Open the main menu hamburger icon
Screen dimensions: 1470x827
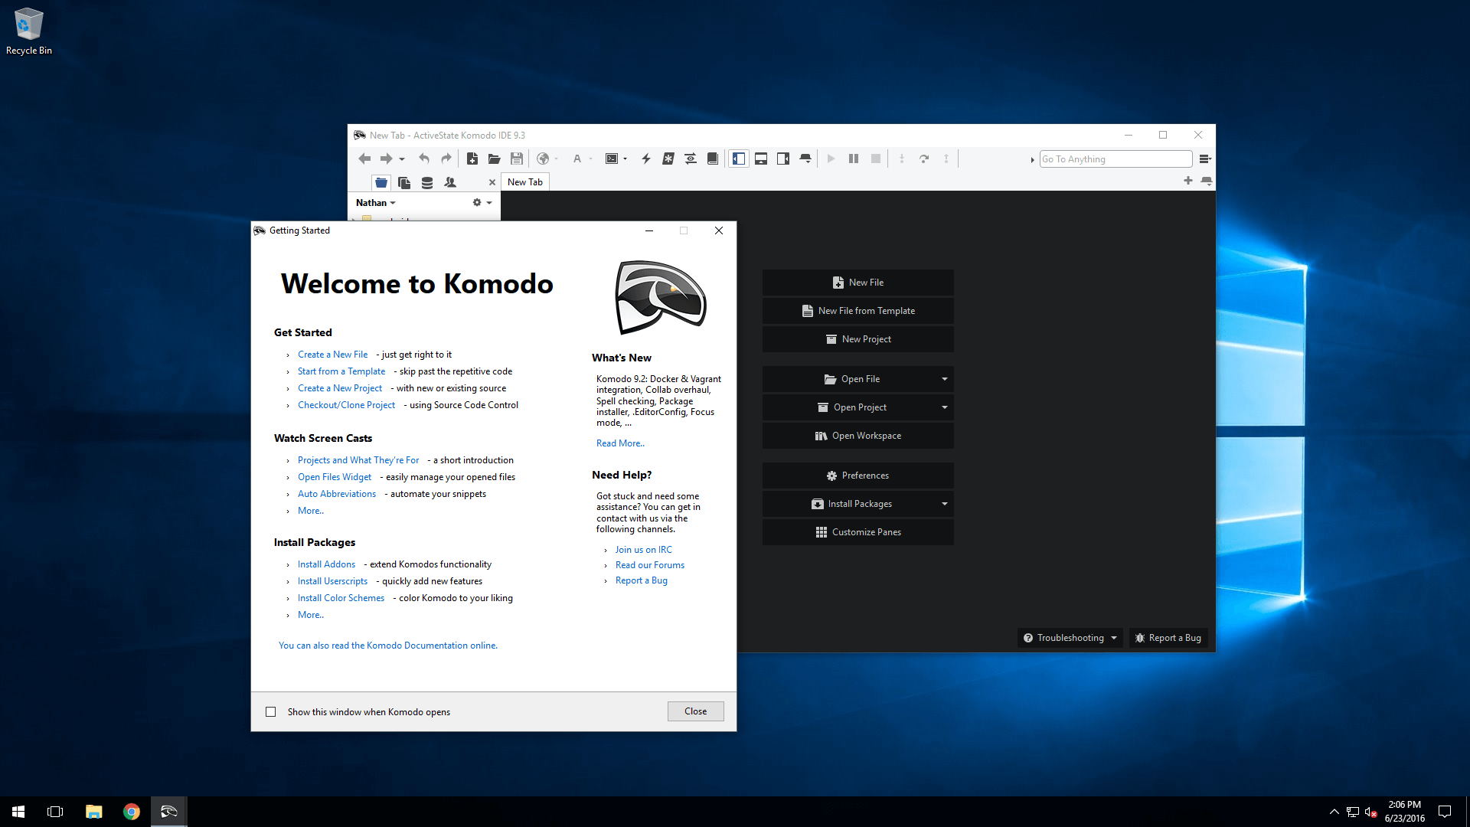point(1204,159)
